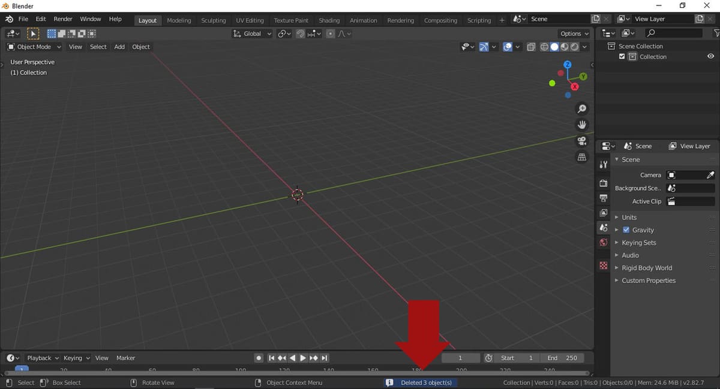Open the Texture properties checker tab
The image size is (720, 389).
604,266
